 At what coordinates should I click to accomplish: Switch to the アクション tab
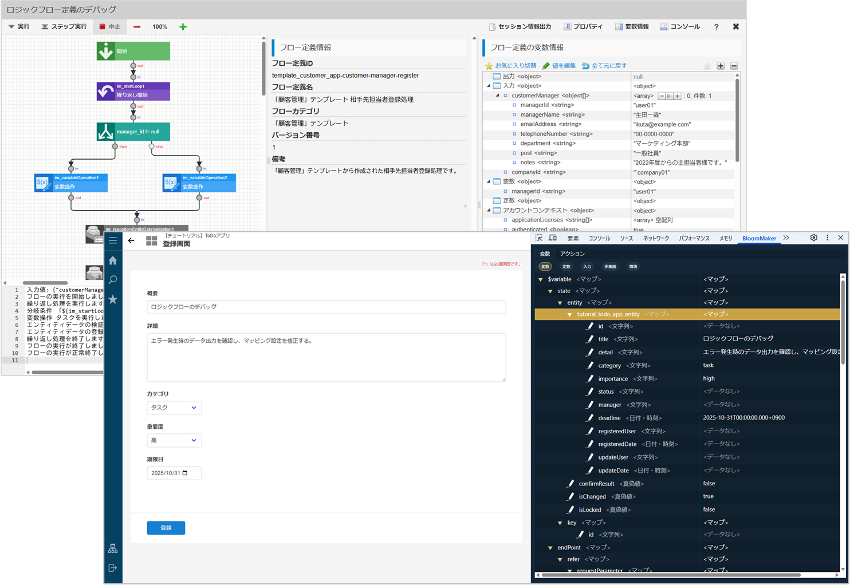572,254
